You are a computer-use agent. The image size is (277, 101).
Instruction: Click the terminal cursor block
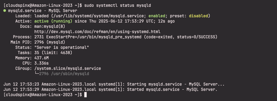coord(85,95)
